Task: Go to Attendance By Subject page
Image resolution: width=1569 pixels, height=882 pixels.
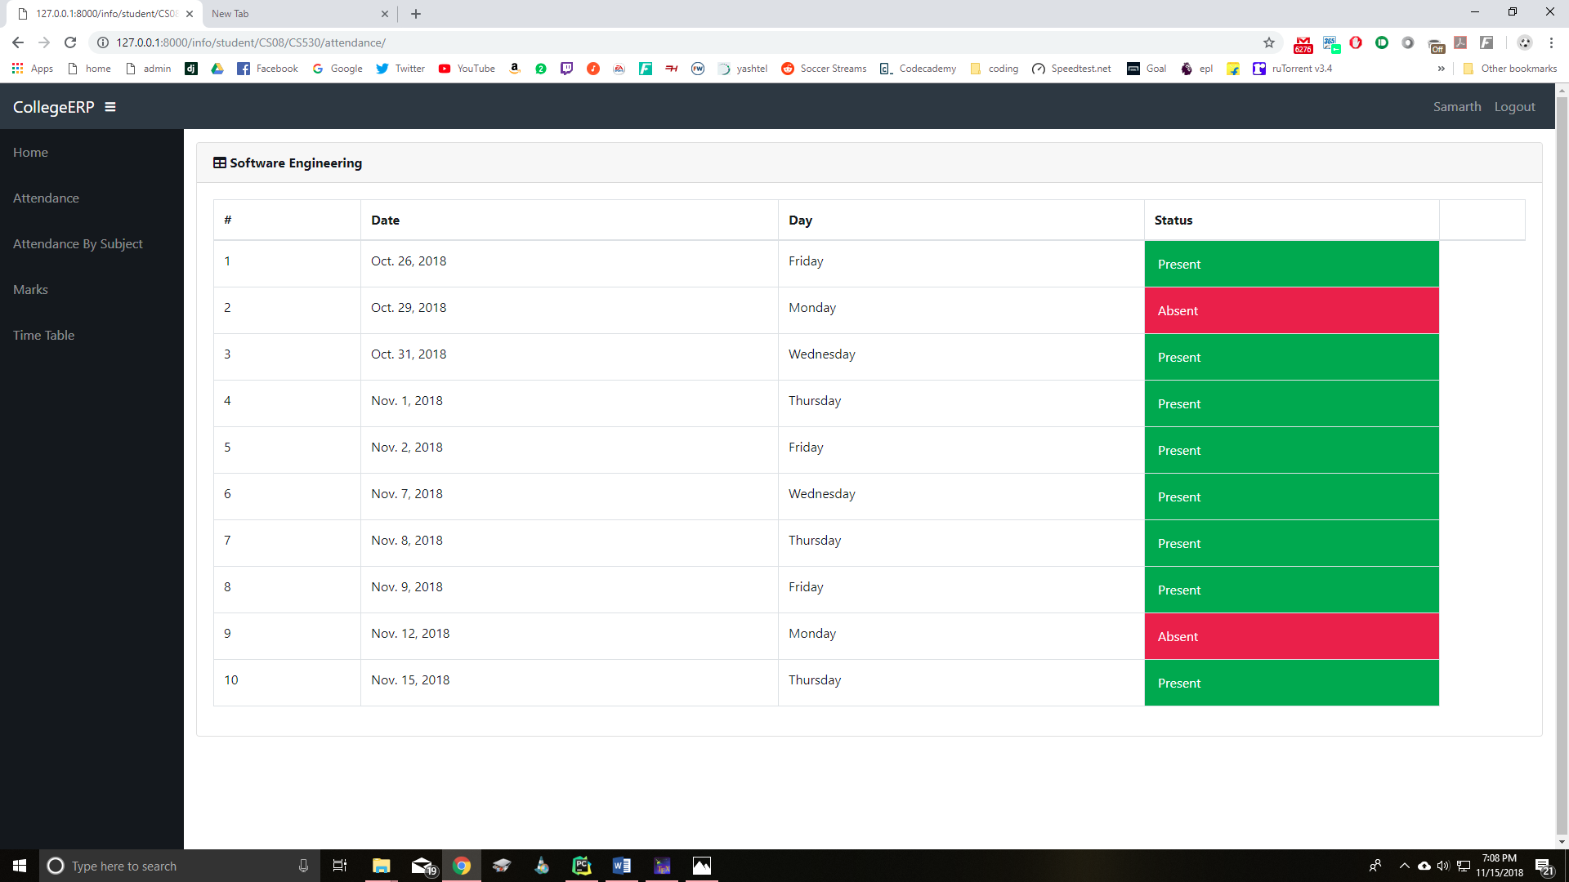Action: point(78,244)
